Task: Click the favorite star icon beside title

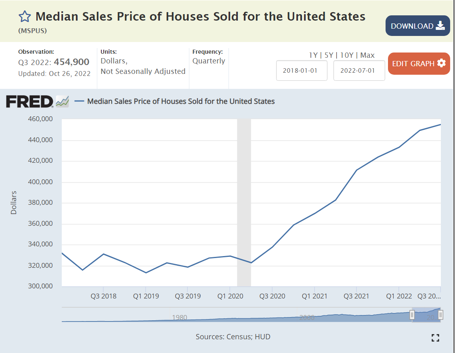Action: (25, 17)
